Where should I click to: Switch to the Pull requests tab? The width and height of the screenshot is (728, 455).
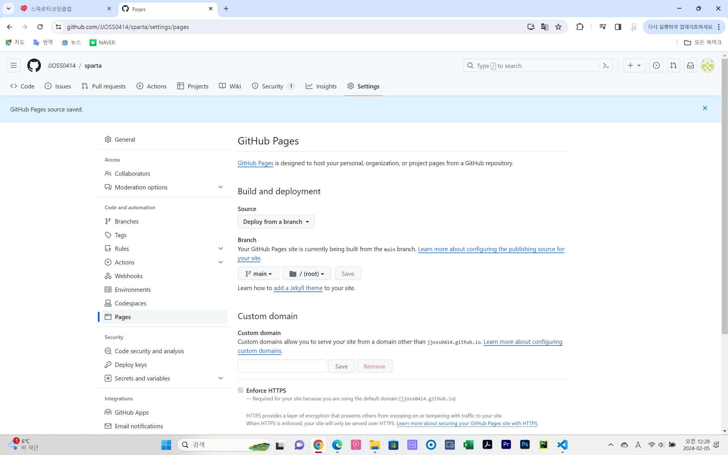104,86
